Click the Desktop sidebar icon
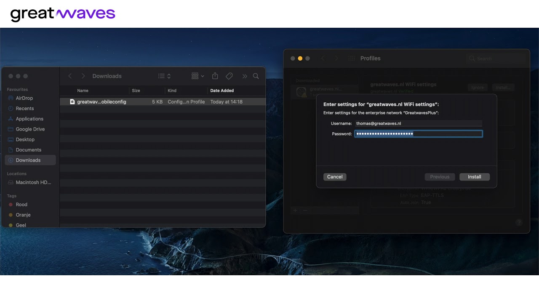The height and width of the screenshot is (303, 539). pyautogui.click(x=11, y=139)
